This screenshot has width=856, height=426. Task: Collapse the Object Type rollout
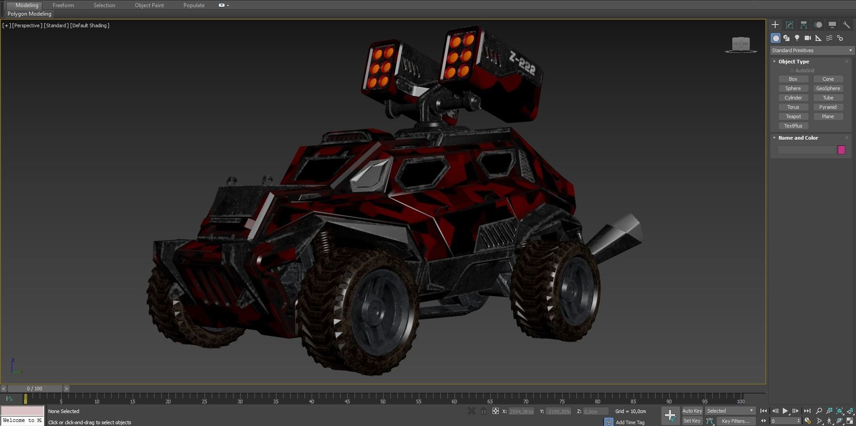774,62
